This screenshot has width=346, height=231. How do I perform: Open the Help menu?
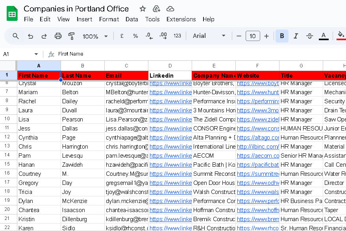pyautogui.click(x=209, y=19)
